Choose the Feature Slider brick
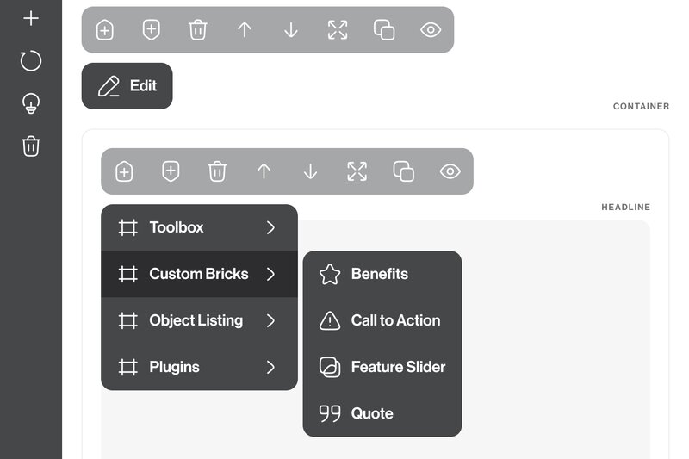The width and height of the screenshot is (689, 459). 397,367
